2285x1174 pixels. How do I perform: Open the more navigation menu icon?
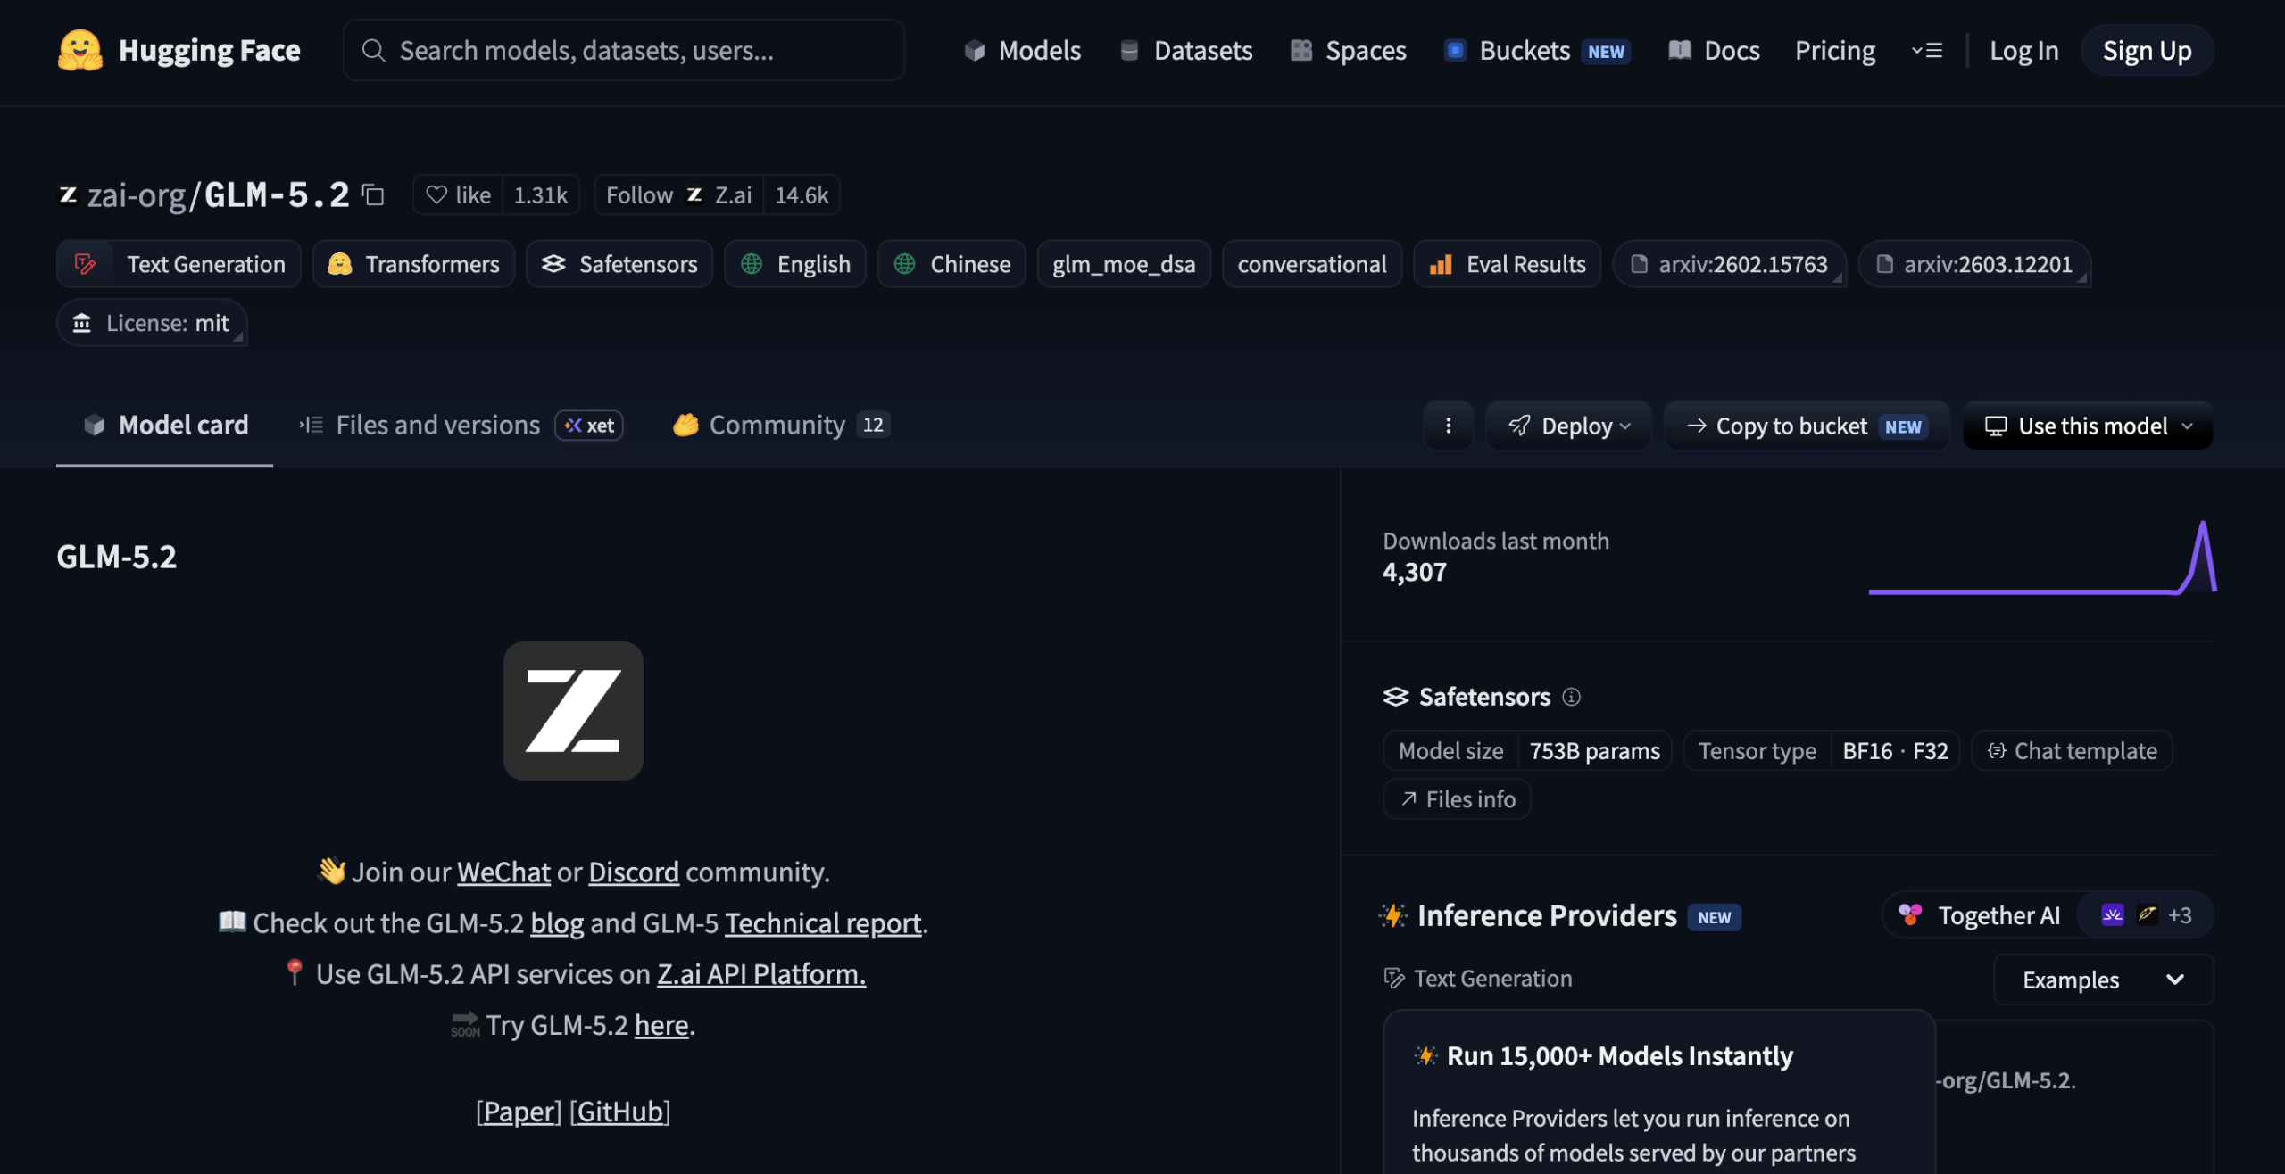(1927, 50)
